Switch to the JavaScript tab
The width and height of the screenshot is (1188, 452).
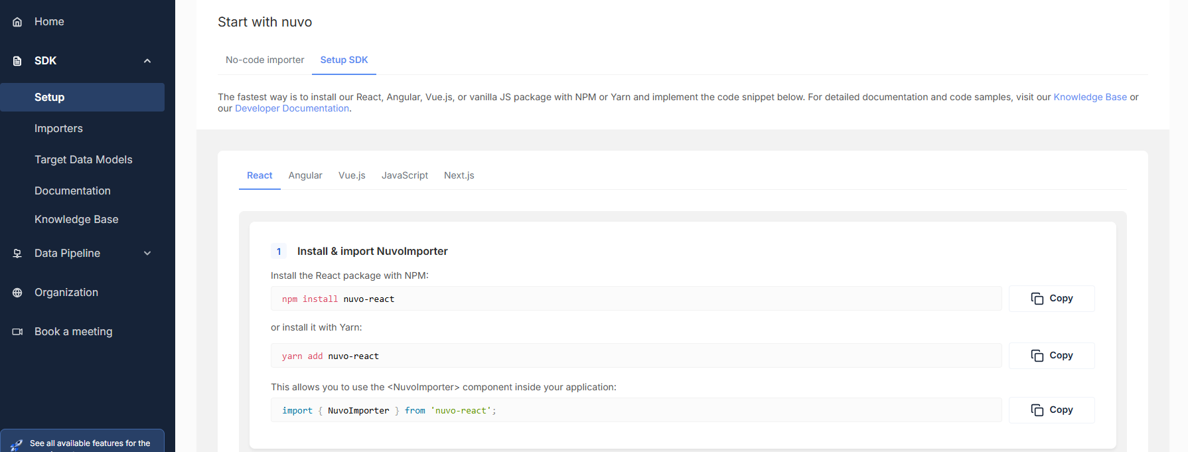pos(405,175)
